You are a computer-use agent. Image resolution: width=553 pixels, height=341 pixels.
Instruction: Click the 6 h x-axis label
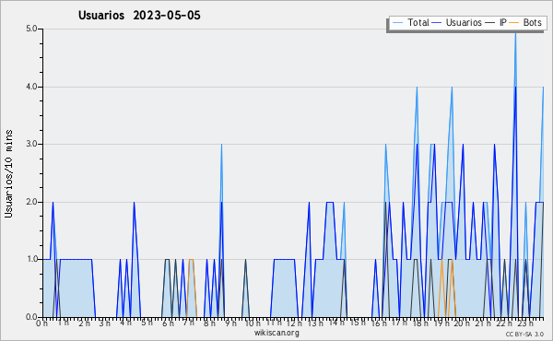[169, 323]
